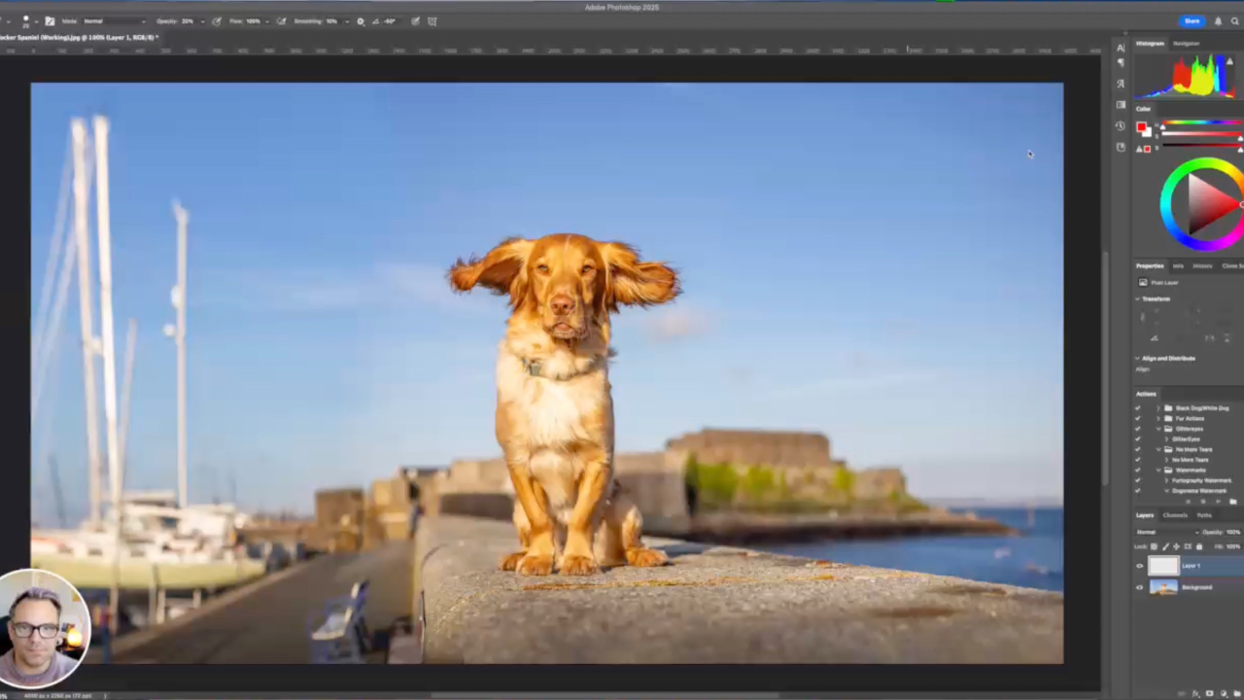Screen dimensions: 1244x700
Task: Click the blue Share button
Action: 1192,21
